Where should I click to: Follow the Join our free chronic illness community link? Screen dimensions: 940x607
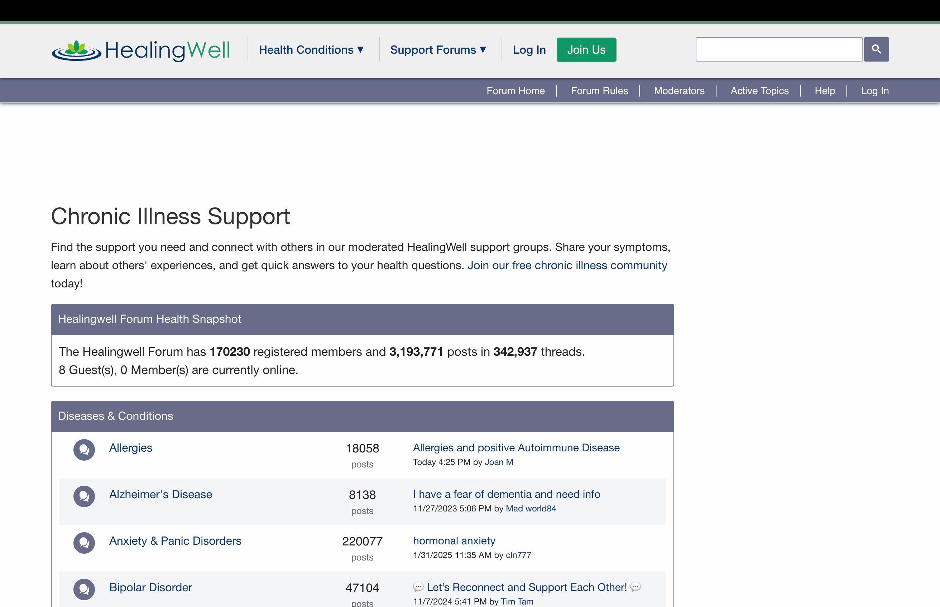567,265
